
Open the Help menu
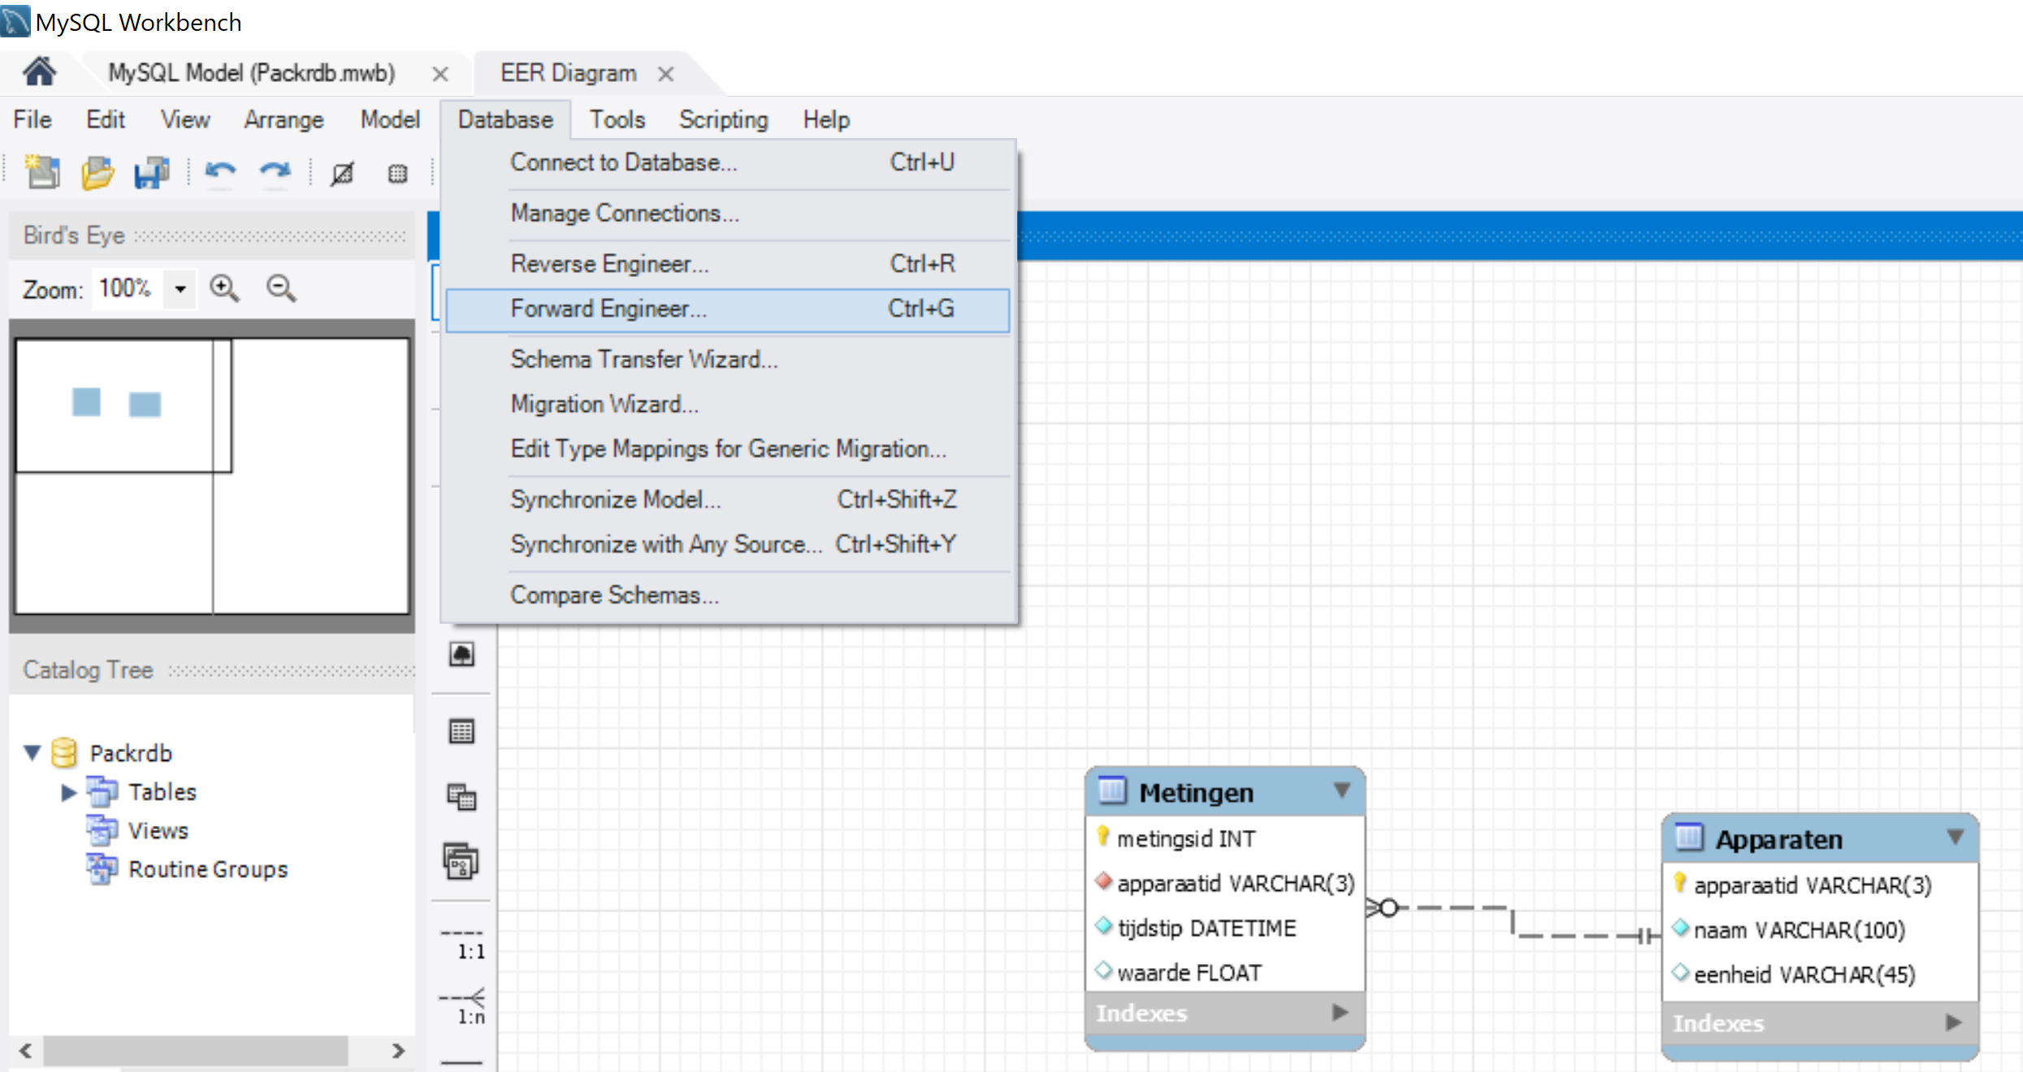coord(826,119)
